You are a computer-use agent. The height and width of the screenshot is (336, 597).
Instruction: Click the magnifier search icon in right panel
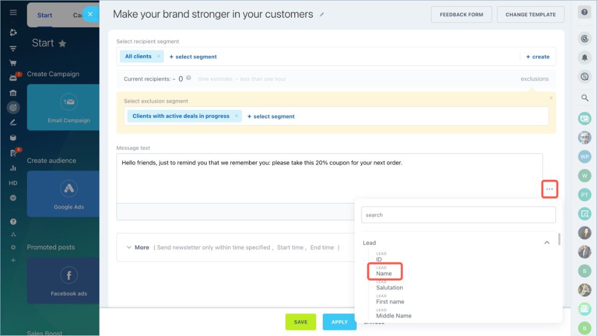pos(585,98)
